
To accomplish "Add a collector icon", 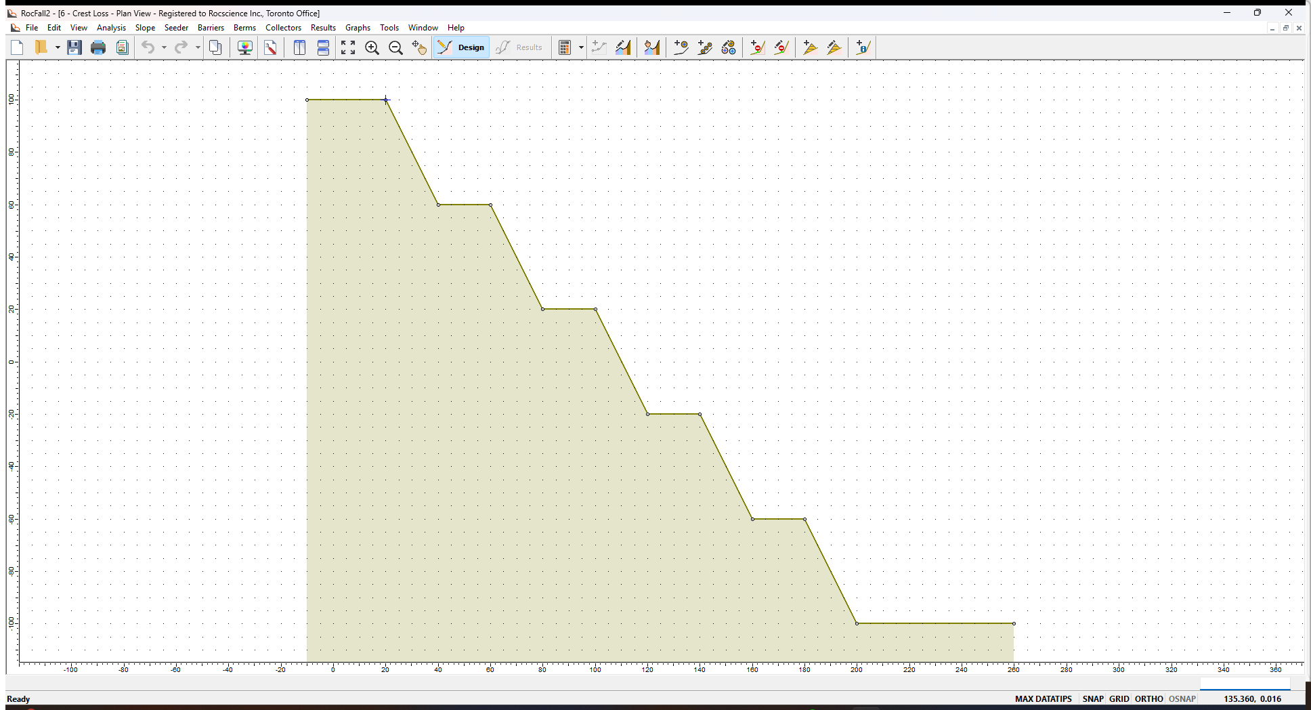I will 863,47.
